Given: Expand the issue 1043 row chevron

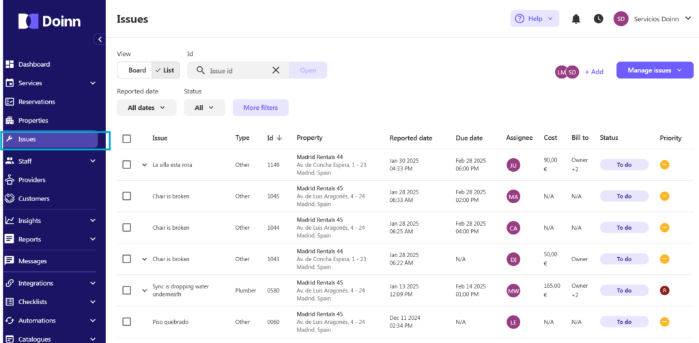Looking at the screenshot, I should point(145,259).
